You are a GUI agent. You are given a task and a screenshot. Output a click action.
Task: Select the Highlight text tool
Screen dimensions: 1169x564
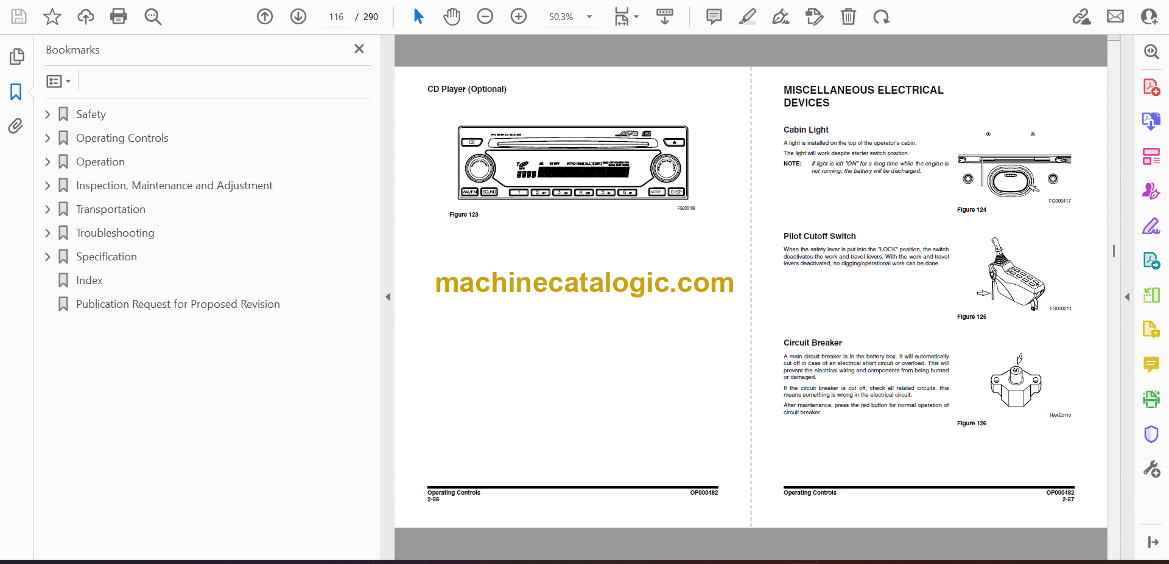pos(747,16)
